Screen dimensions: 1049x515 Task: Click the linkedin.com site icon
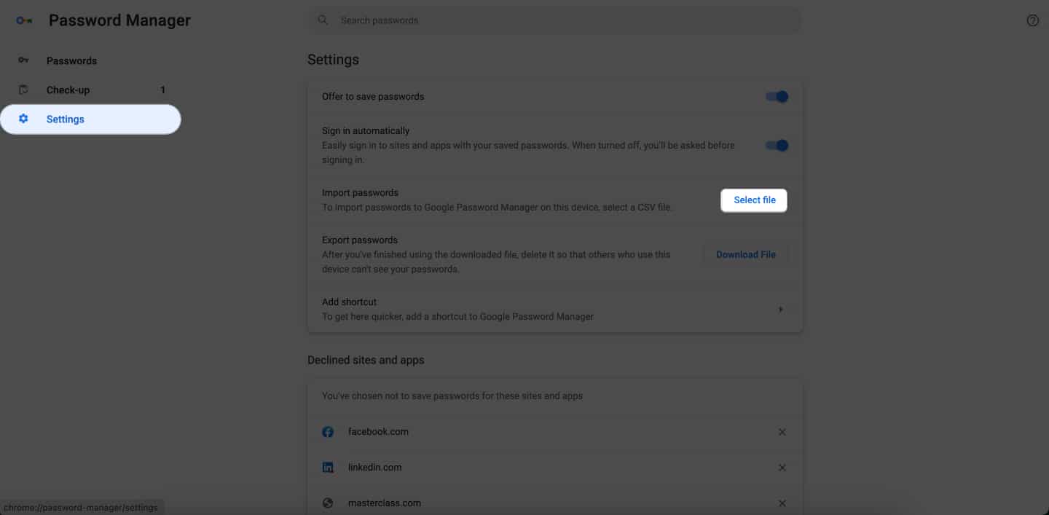point(328,468)
